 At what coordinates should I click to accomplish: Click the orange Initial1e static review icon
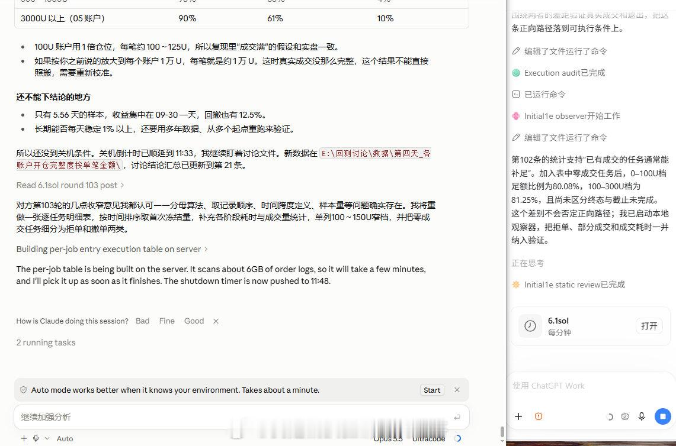516,285
